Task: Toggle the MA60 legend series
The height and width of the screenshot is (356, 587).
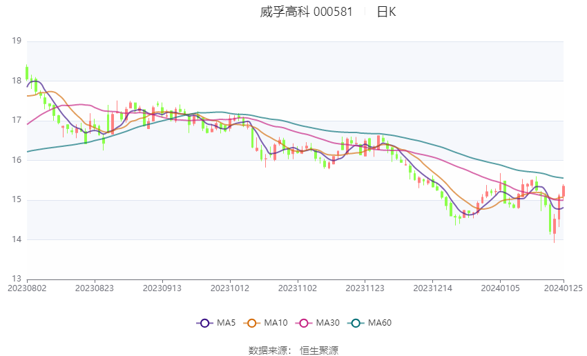Action: 369,323
